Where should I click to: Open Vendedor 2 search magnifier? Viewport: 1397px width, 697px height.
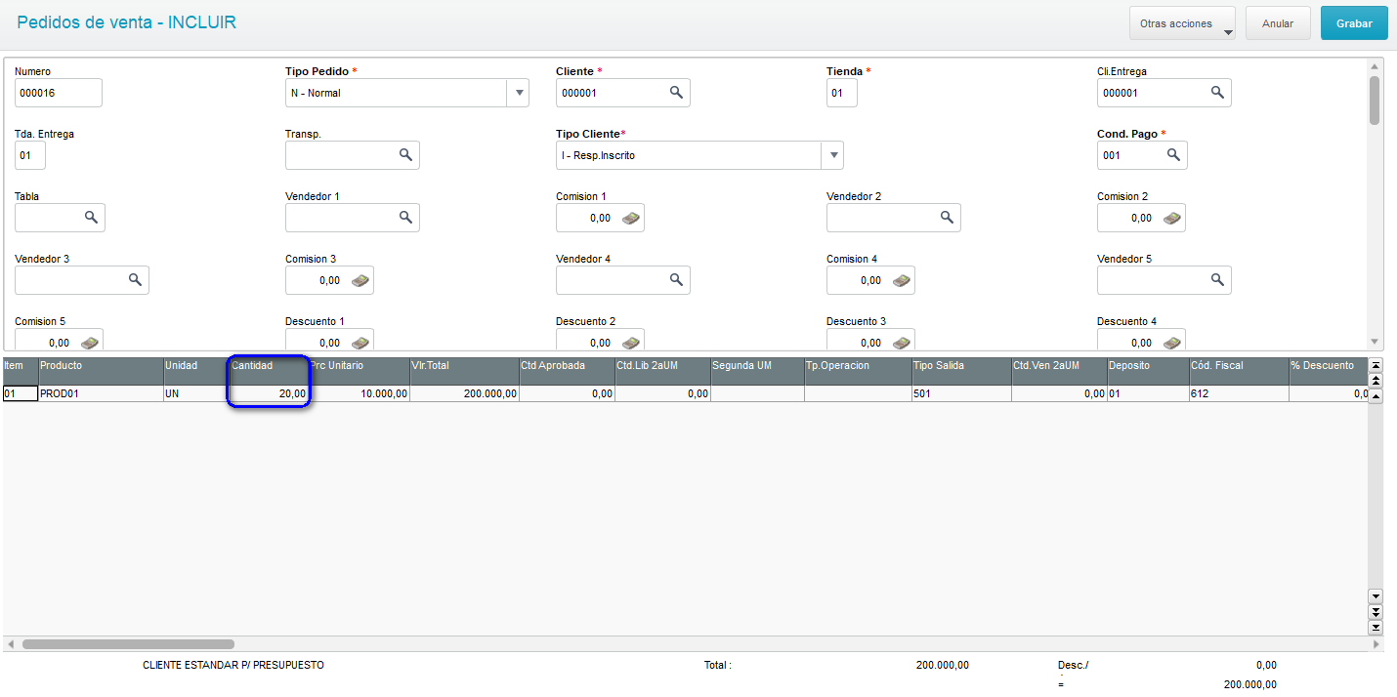[x=947, y=217]
